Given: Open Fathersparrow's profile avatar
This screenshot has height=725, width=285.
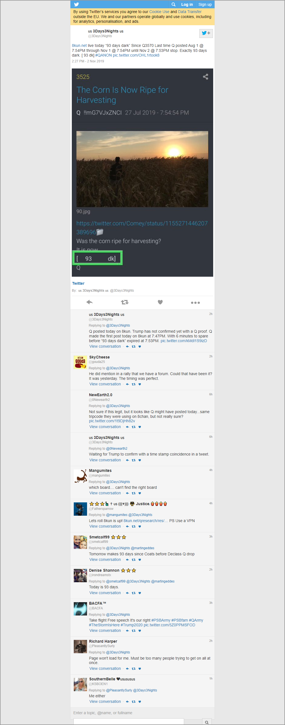Looking at the screenshot, I should pyautogui.click(x=80, y=509).
